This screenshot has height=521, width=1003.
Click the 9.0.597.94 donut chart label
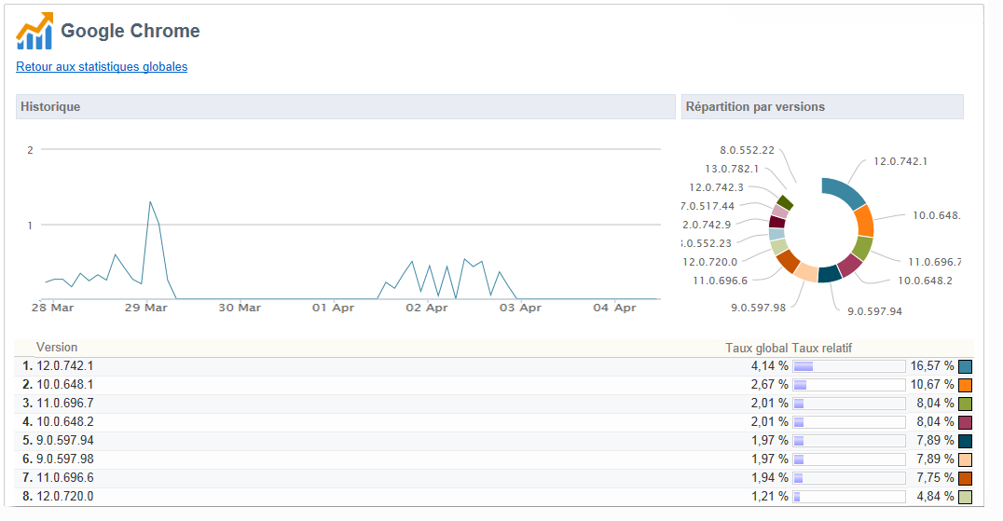point(875,311)
